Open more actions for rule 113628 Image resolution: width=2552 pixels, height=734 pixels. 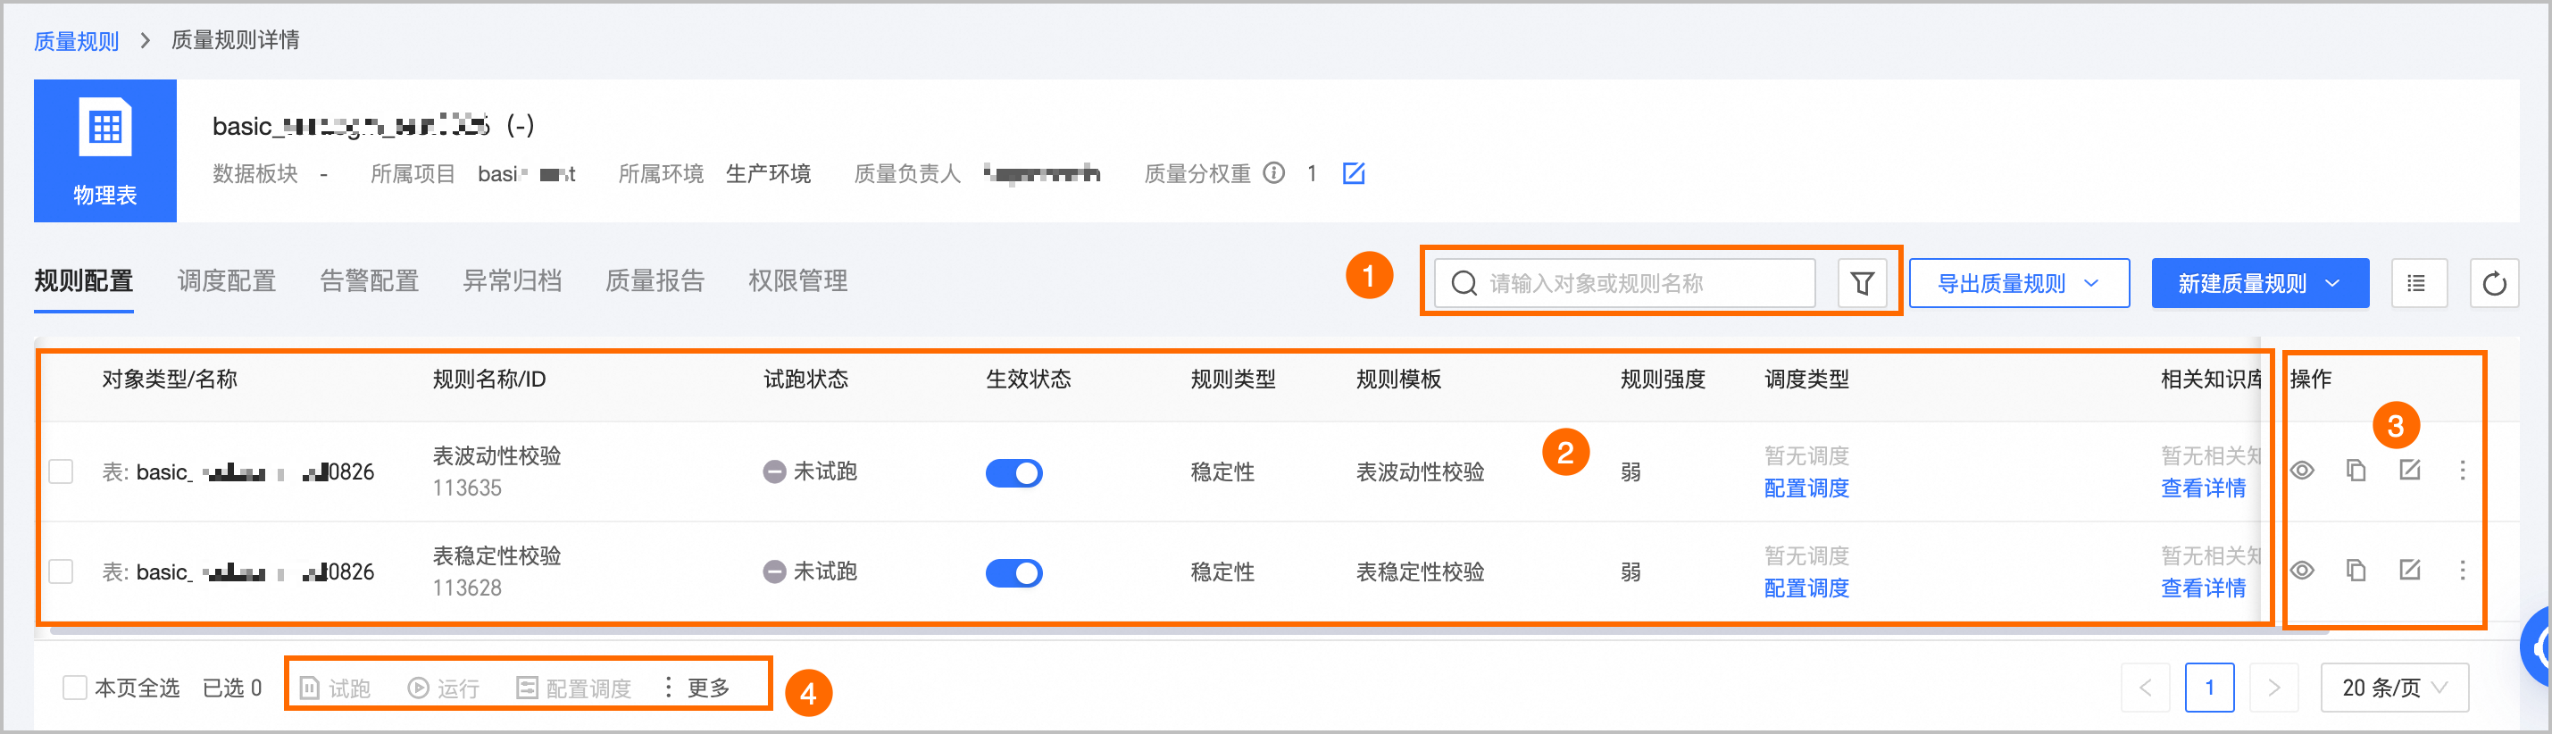point(2463,571)
